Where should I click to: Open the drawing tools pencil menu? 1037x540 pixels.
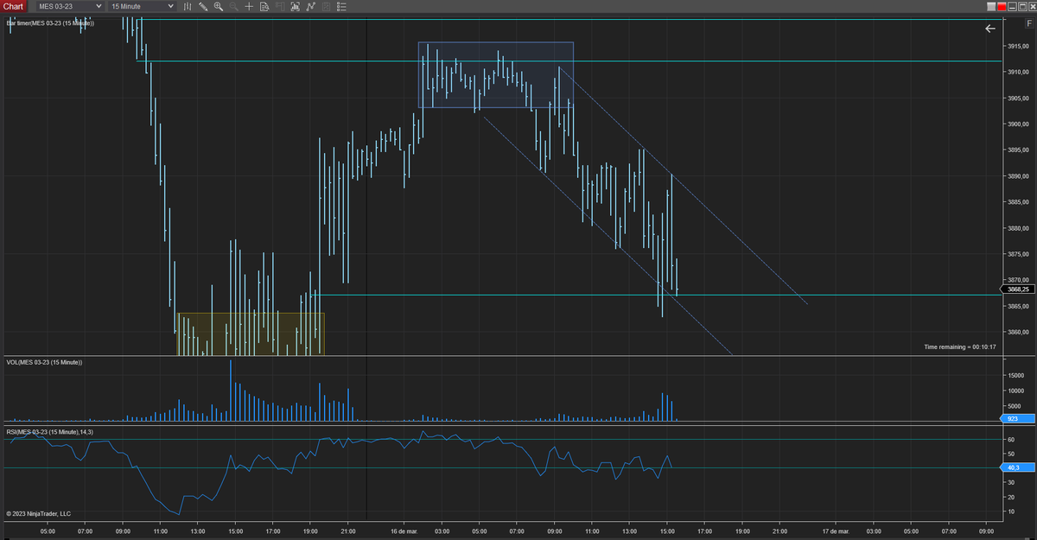click(203, 6)
